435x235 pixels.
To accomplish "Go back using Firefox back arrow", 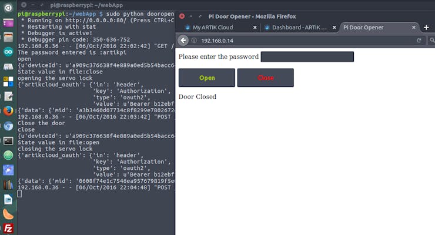I will pyautogui.click(x=183, y=41).
